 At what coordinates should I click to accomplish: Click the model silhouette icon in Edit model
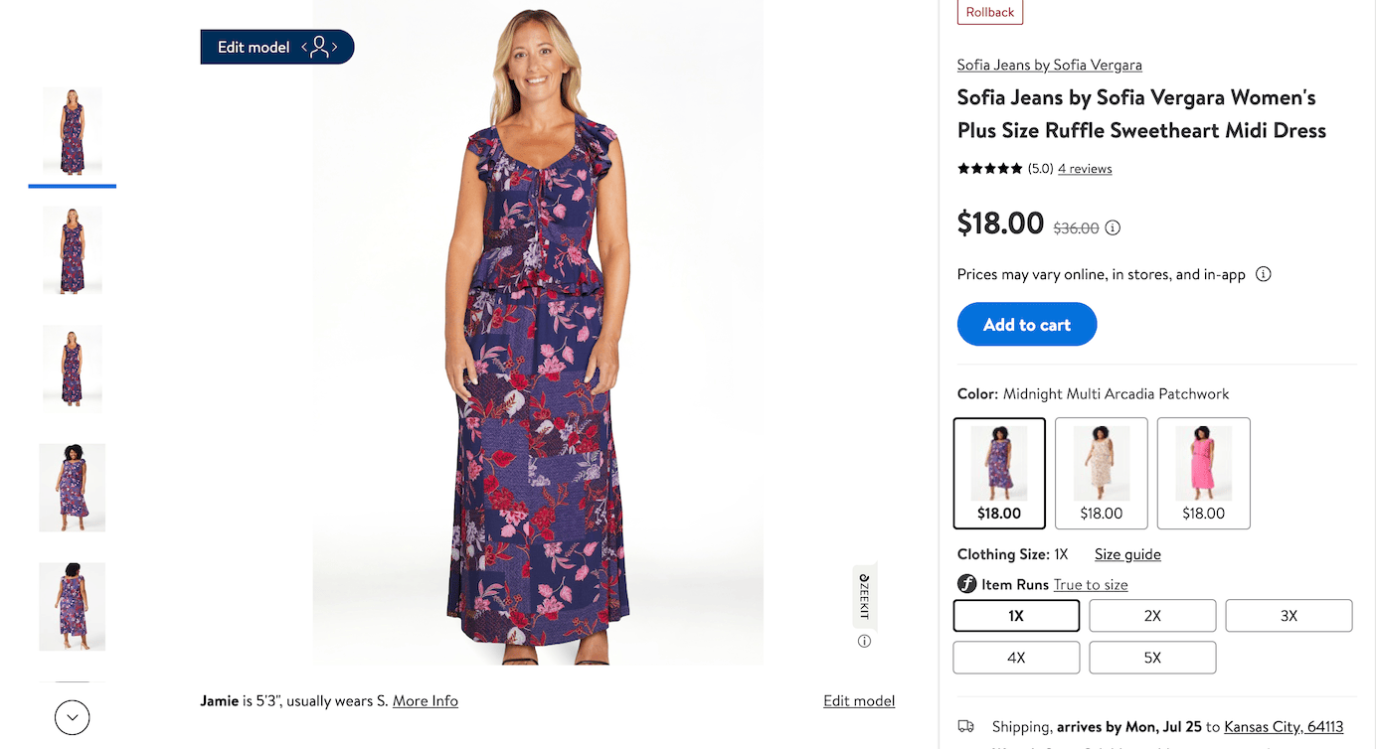pos(319,46)
